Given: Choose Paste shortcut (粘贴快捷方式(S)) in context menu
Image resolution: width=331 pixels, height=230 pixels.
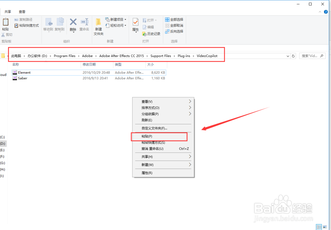Looking at the screenshot, I should pyautogui.click(x=163, y=142).
